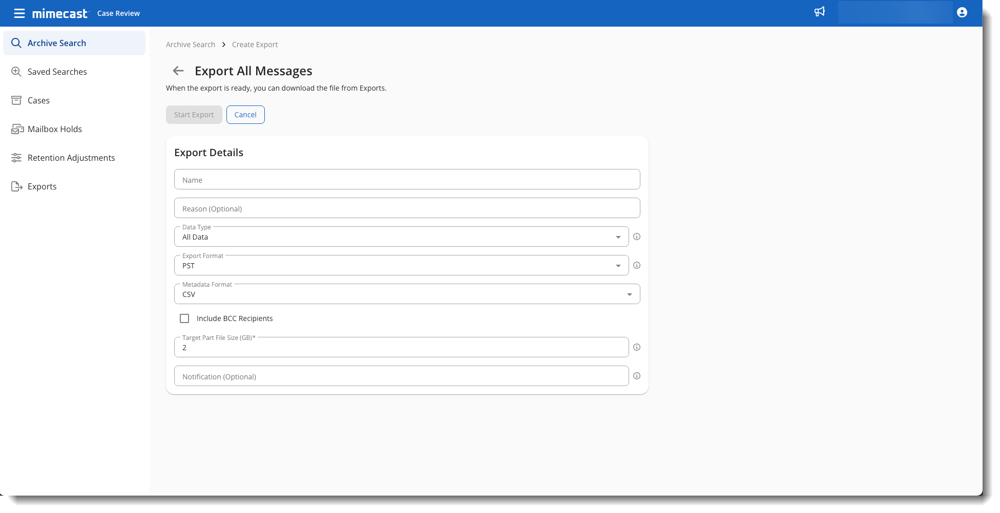
Task: Click into the Name input field
Action: 407,180
